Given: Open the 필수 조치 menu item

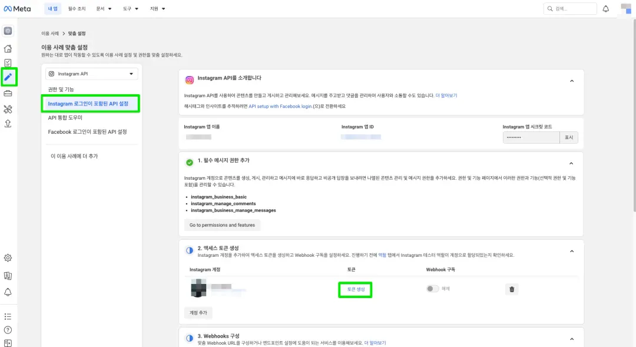Looking at the screenshot, I should point(77,8).
